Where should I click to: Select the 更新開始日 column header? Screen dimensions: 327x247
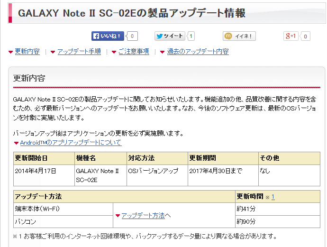click(44, 158)
